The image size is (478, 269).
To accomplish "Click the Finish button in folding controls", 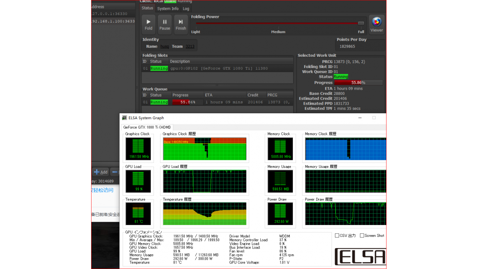I will click(181, 25).
